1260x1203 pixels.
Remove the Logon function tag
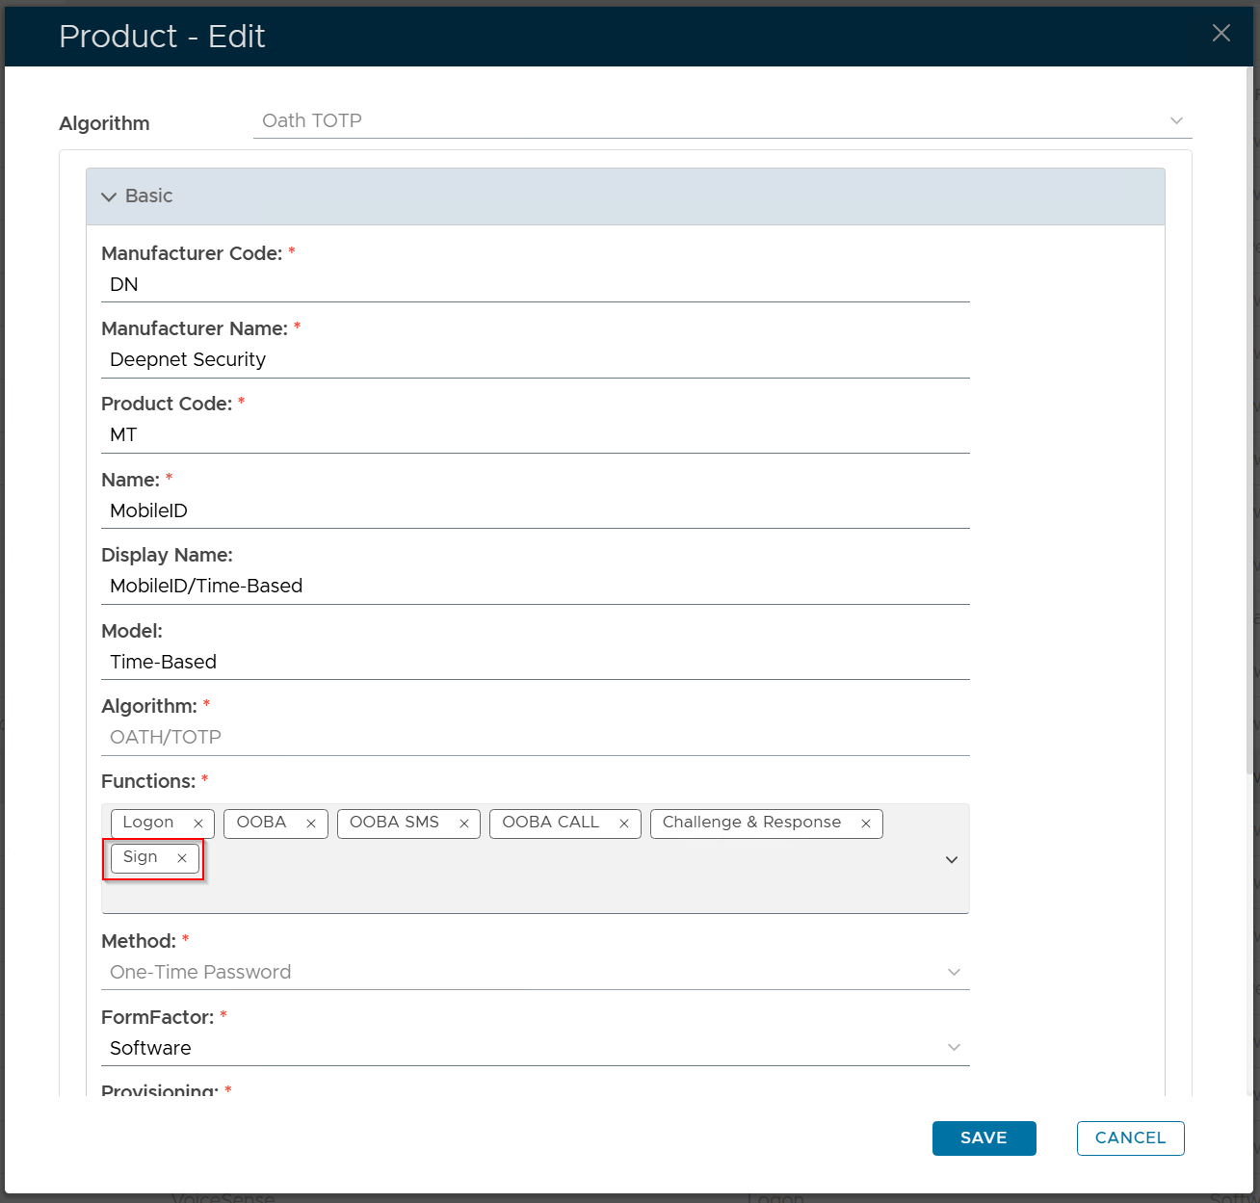click(198, 824)
